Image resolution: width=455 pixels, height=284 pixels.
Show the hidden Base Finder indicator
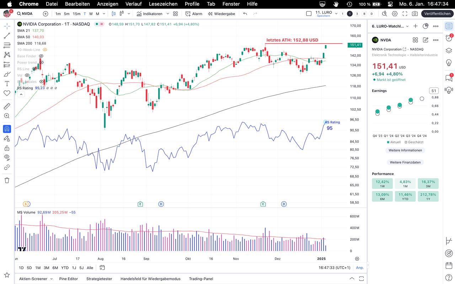41,56
